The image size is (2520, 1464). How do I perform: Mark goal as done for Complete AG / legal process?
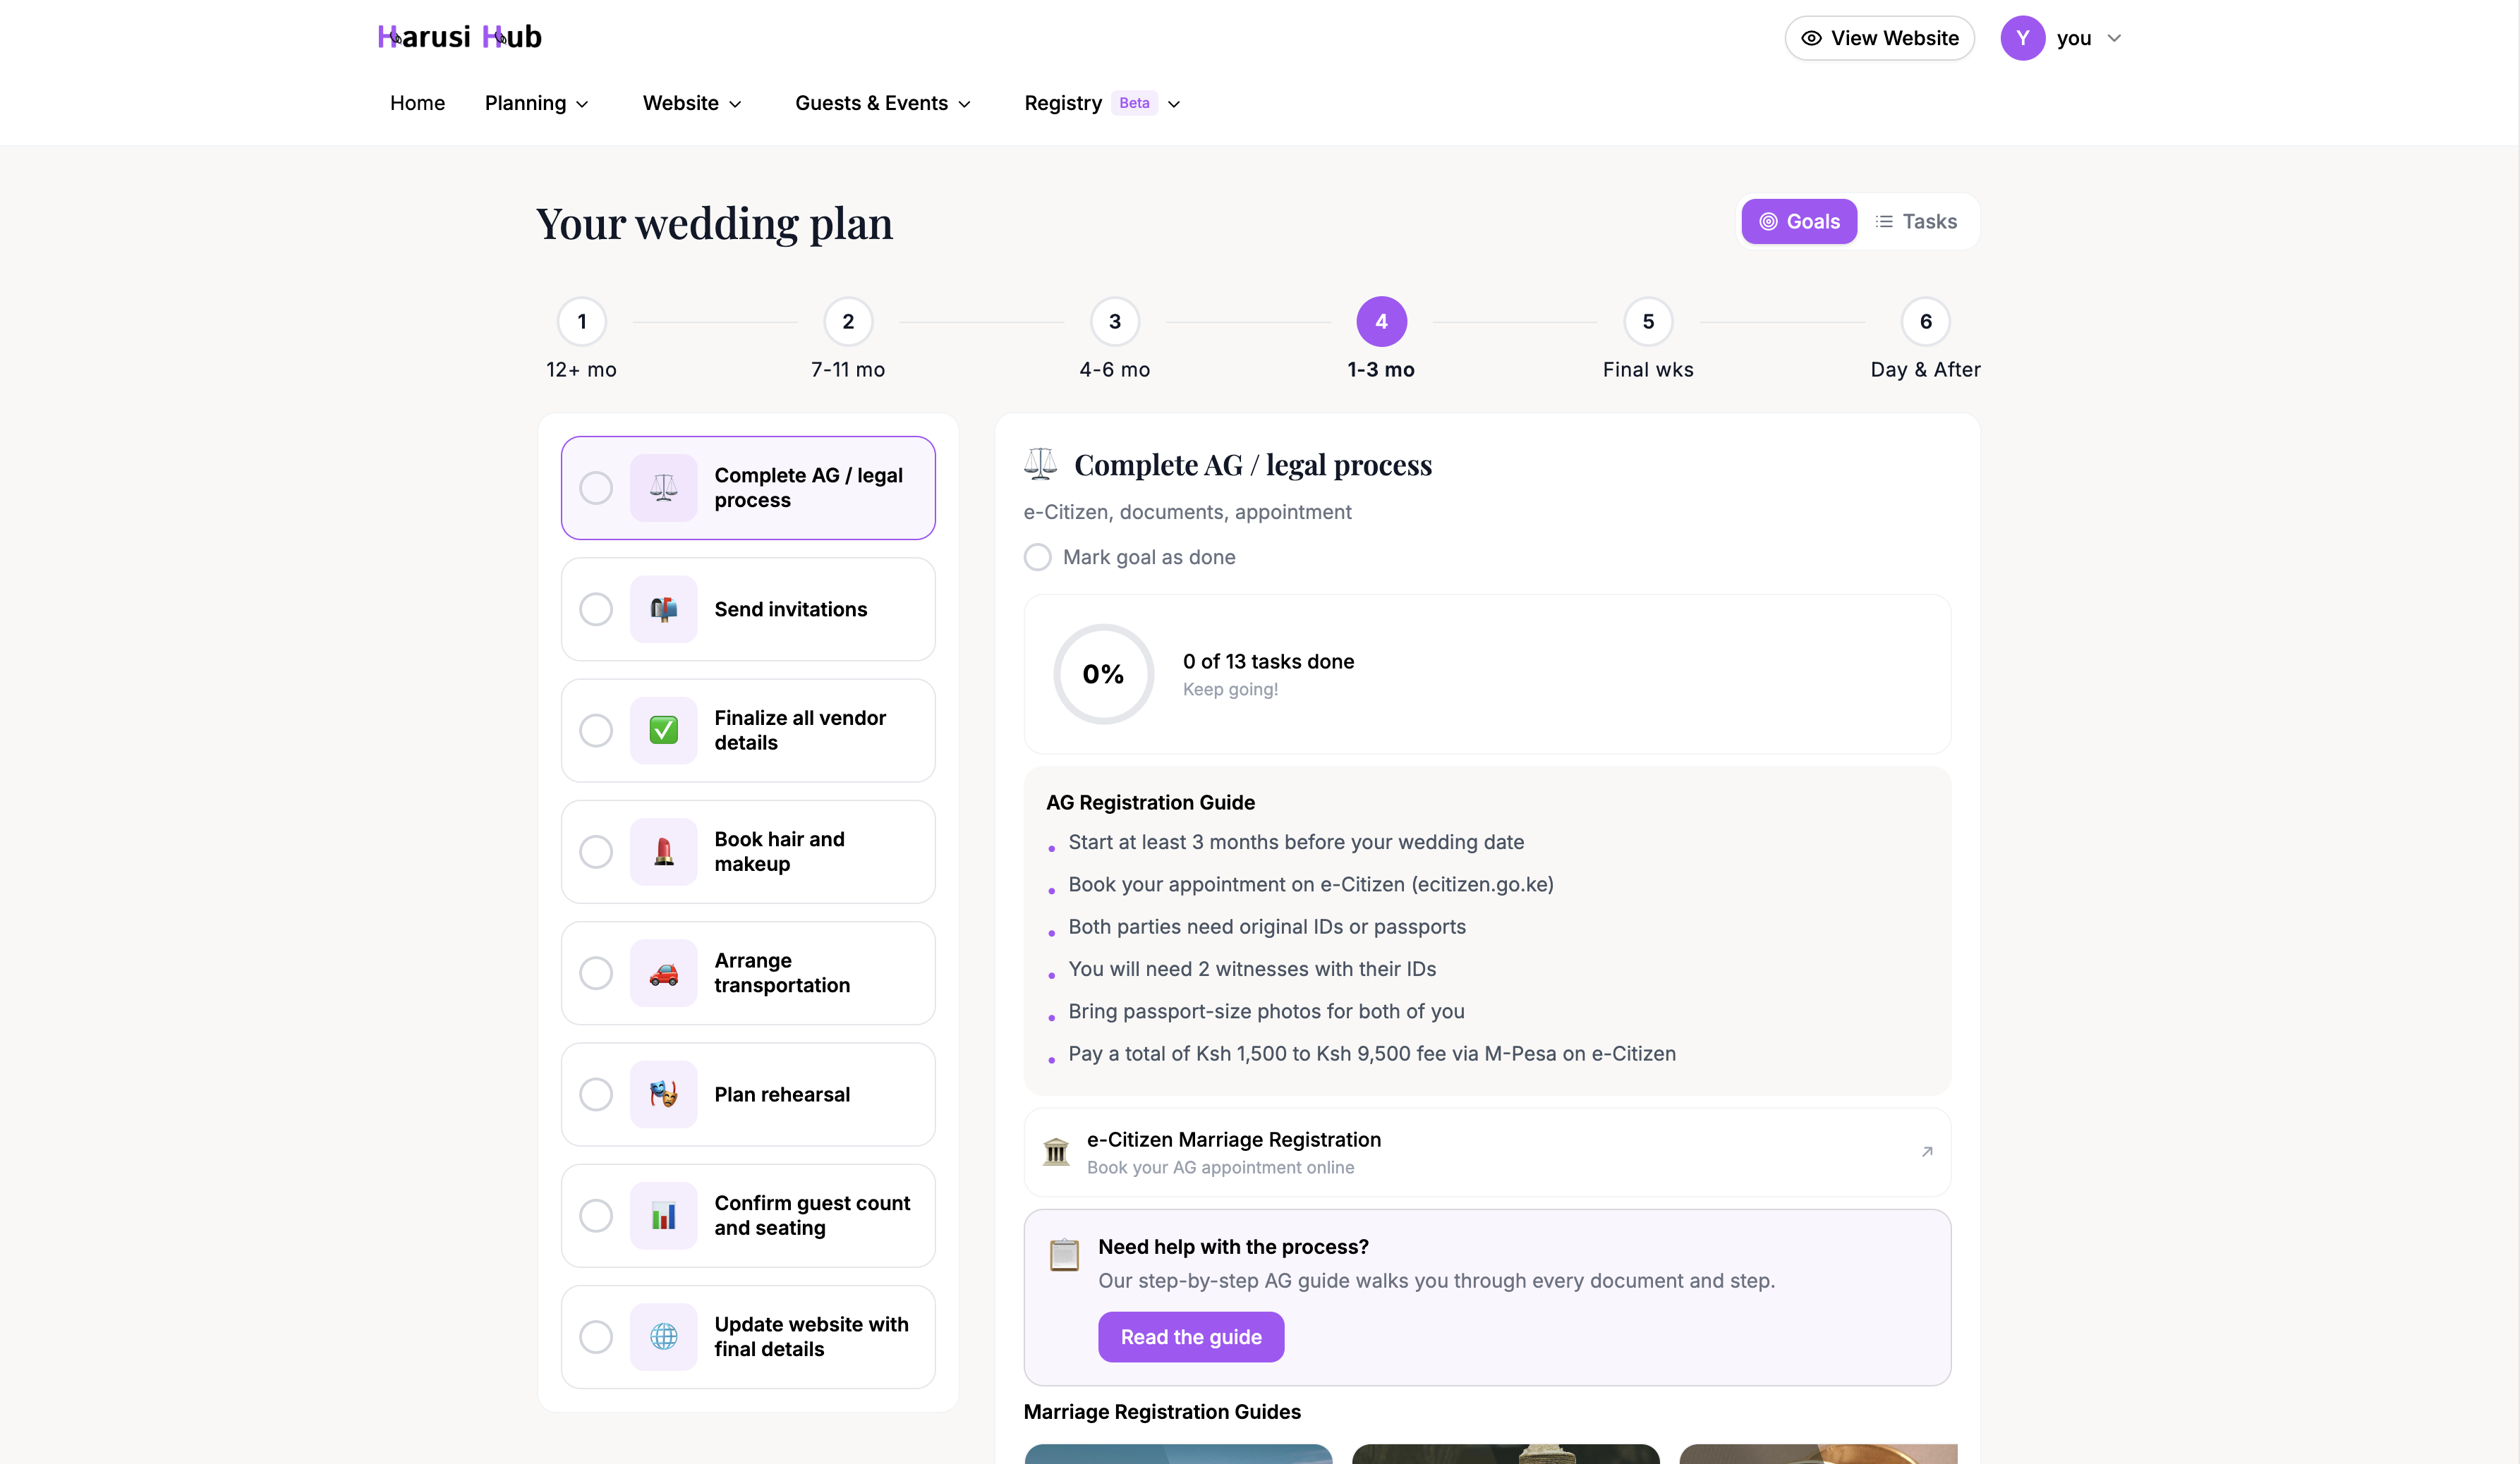(1037, 556)
